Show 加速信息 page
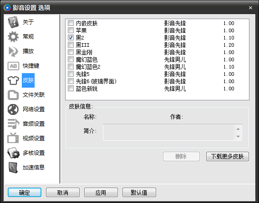Viewport: 259px width, 203px height. 34,168
